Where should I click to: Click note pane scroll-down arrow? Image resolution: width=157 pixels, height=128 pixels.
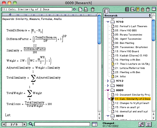click(x=99, y=118)
